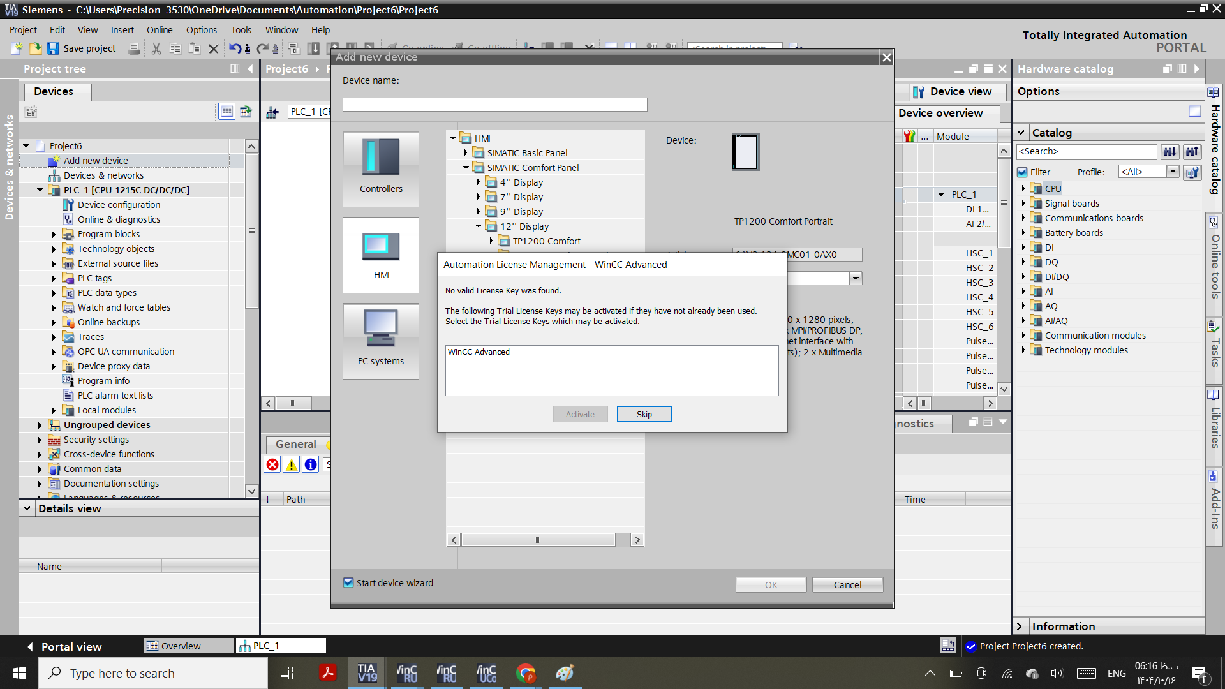Select Online & diagnostics tree item
The image size is (1225, 689).
[x=119, y=219]
